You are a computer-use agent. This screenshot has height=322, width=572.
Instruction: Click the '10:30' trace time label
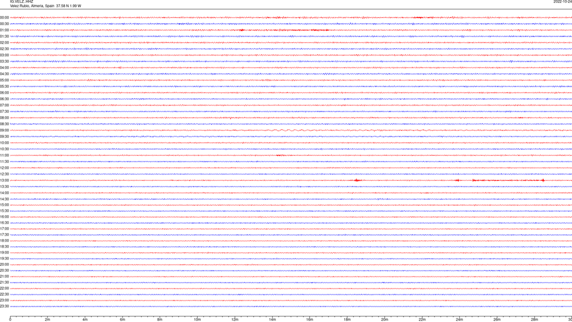pos(4,149)
